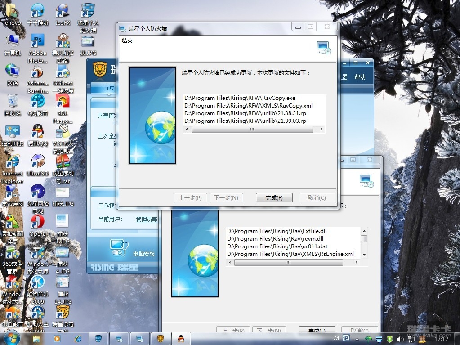Select 捕获14.JPG image file
460x345 pixels.
click(x=63, y=290)
